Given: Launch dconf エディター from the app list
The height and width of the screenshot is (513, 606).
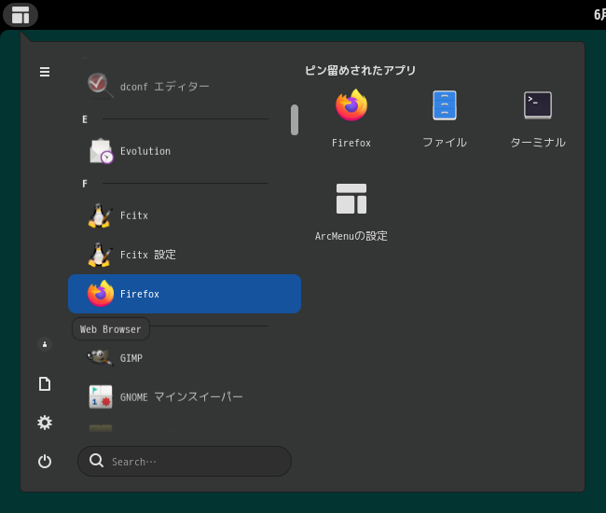Looking at the screenshot, I should 185,86.
